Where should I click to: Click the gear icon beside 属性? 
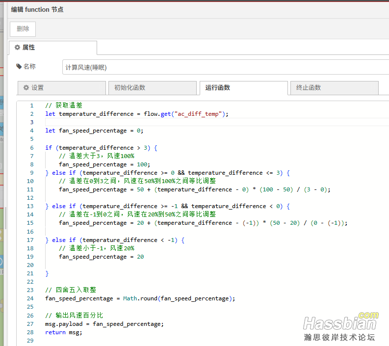pyautogui.click(x=17, y=47)
